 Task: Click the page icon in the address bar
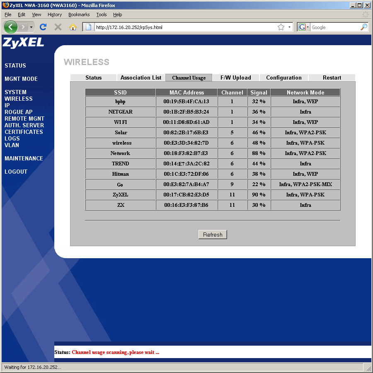coord(89,27)
